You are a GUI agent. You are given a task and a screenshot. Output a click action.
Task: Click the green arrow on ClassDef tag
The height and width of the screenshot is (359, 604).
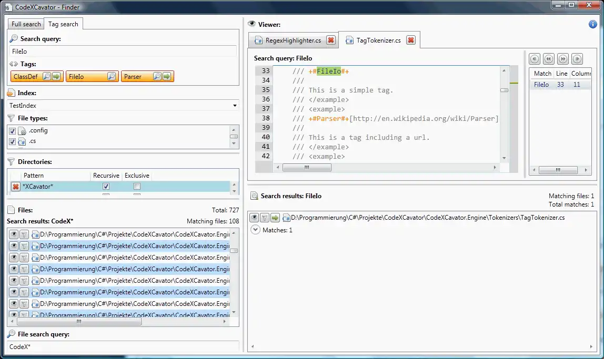point(56,77)
